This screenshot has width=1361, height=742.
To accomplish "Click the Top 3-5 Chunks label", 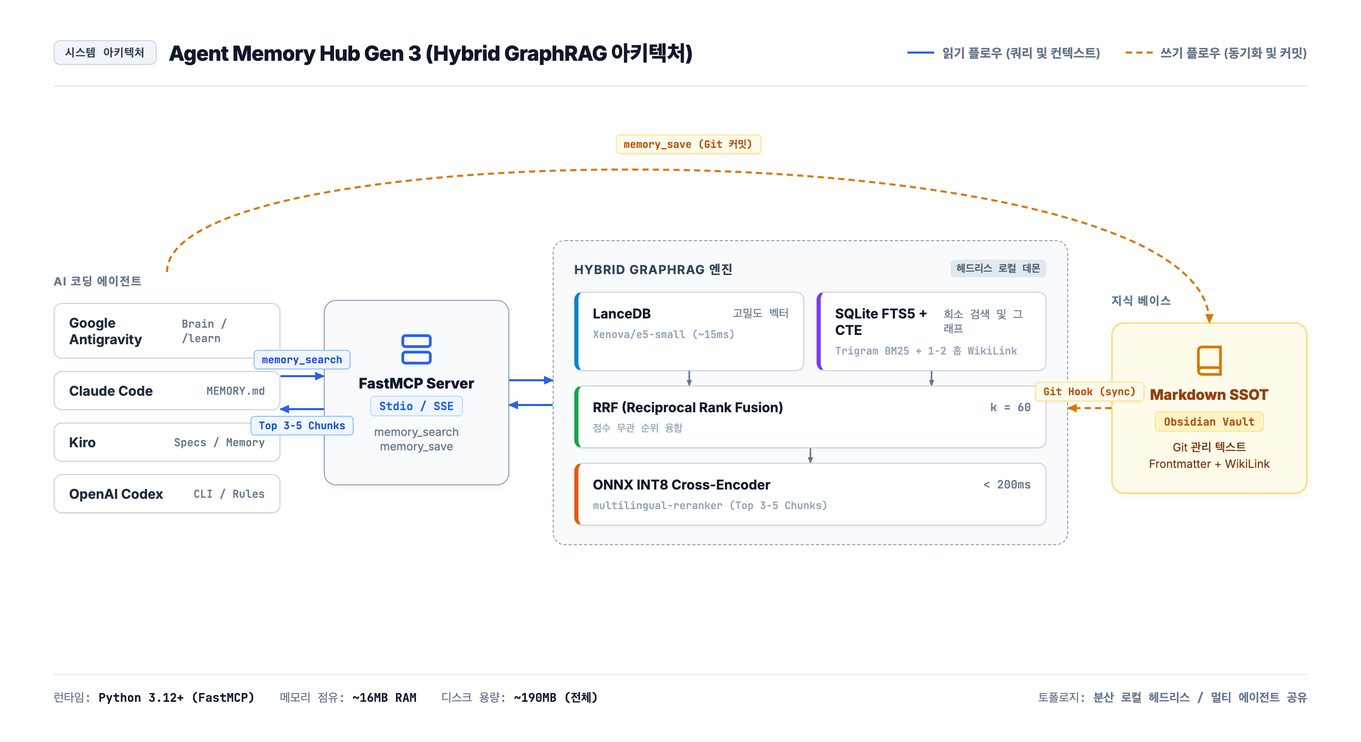I will (302, 426).
